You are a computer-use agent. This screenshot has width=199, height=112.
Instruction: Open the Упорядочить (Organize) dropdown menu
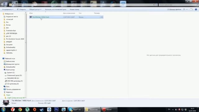point(8,9)
